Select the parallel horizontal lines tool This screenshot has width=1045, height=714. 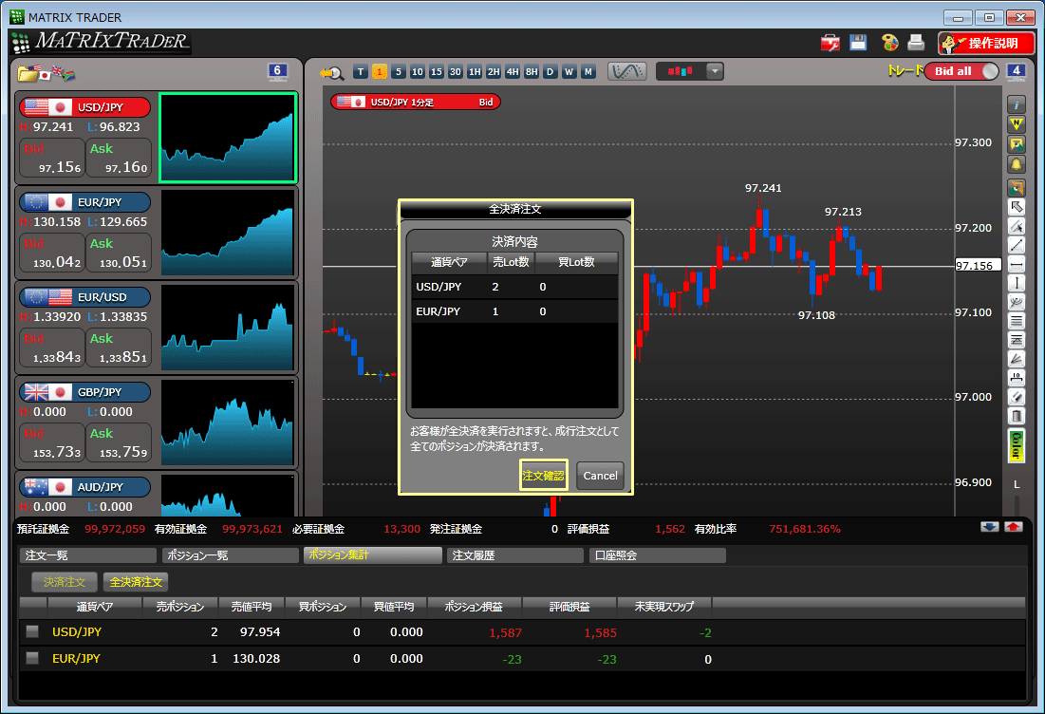pyautogui.click(x=1016, y=321)
